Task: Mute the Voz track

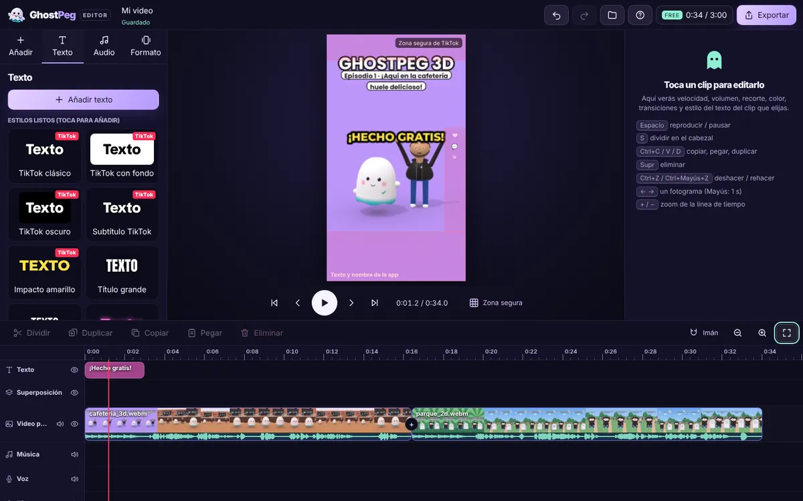Action: pos(74,479)
